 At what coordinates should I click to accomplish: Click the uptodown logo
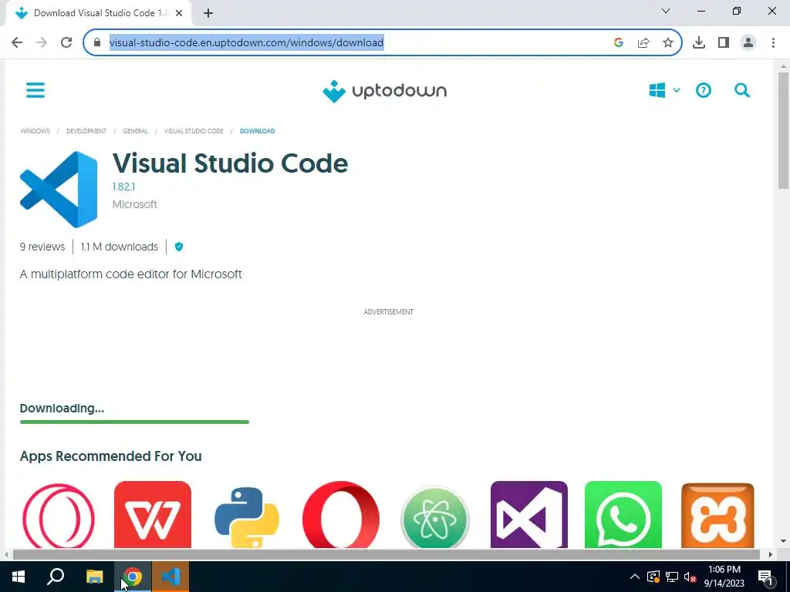[x=384, y=91]
